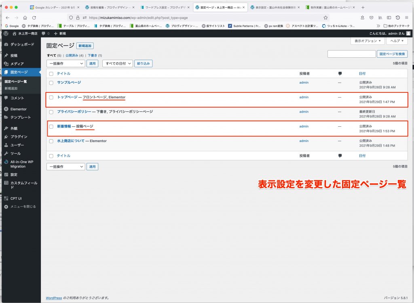Check the サンプルページ row checkbox
Viewport: 414px width, 303px height.
tap(51, 82)
